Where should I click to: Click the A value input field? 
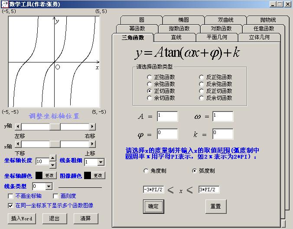167,117
